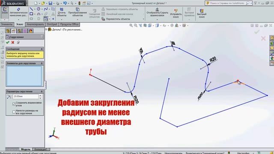This screenshot has height=154, width=274.
Task: Create a new document icon
Action: coord(36,3)
